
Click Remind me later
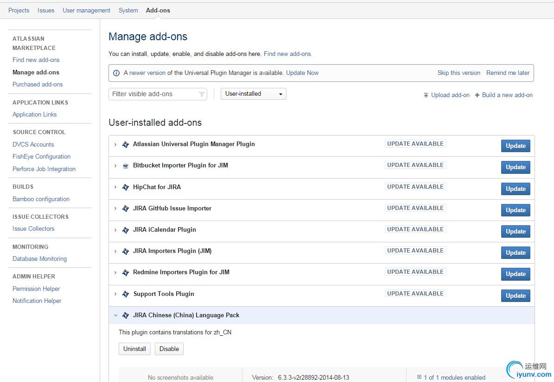click(x=508, y=73)
